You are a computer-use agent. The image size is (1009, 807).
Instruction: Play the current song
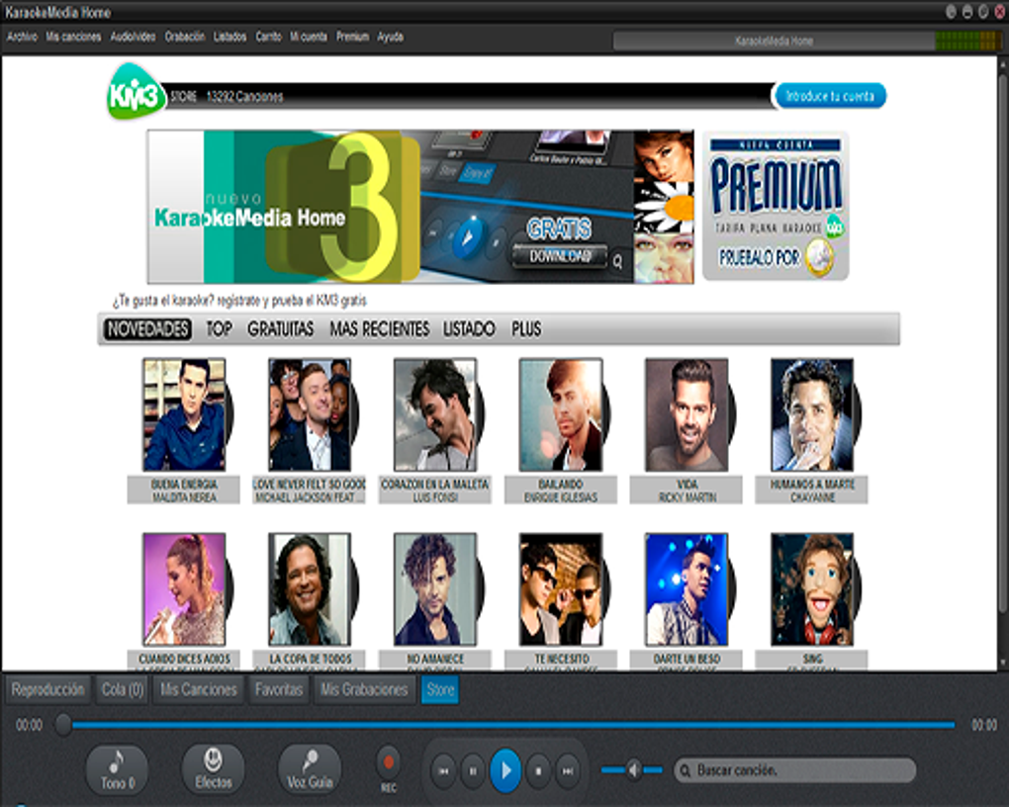click(x=505, y=769)
